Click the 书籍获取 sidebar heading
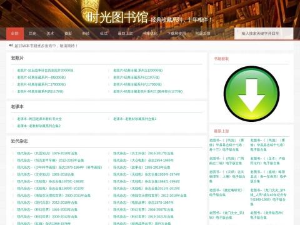This screenshot has width=300, height=225. (221, 59)
